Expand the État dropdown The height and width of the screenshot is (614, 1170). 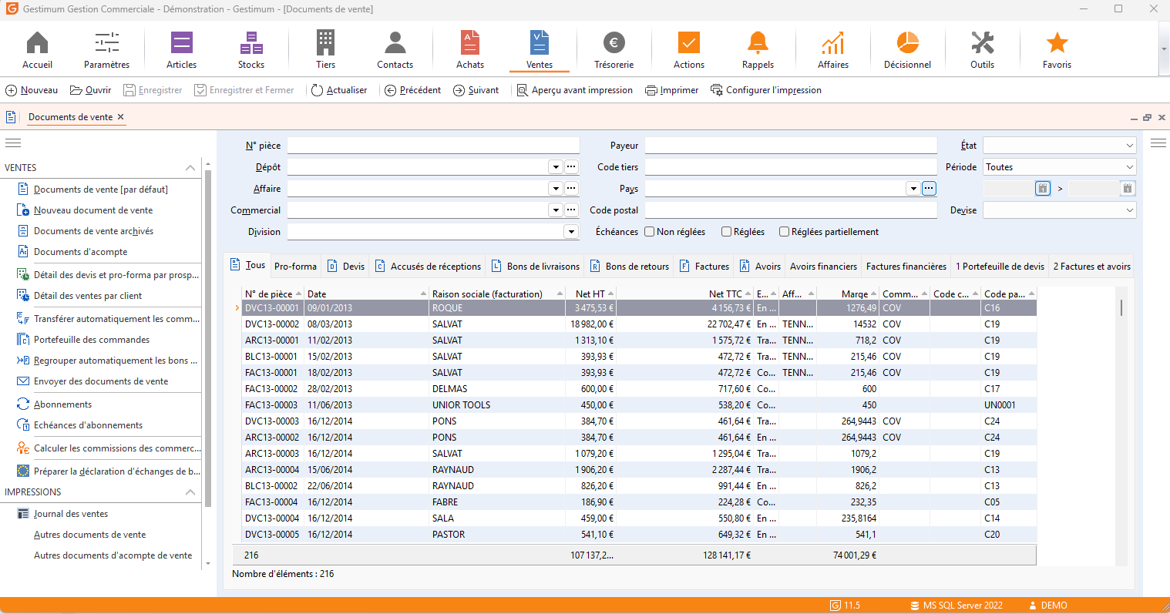[x=1129, y=146]
